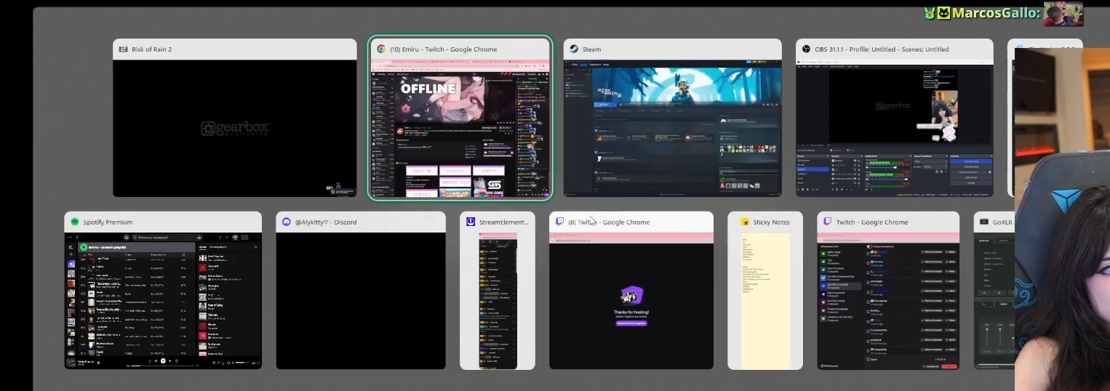Image resolution: width=1110 pixels, height=391 pixels.
Task: Click the OBS icon in the switcher title
Action: [806, 49]
